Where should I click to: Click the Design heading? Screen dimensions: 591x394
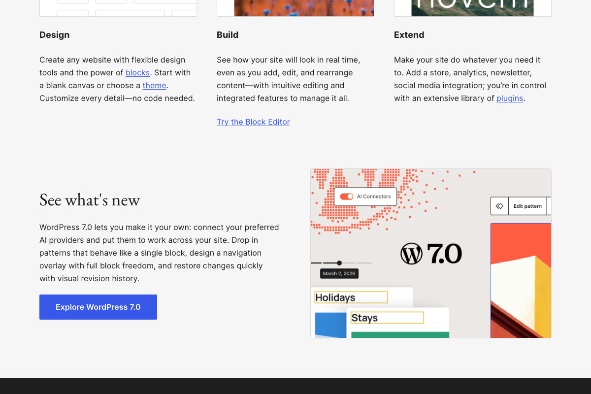click(x=55, y=35)
